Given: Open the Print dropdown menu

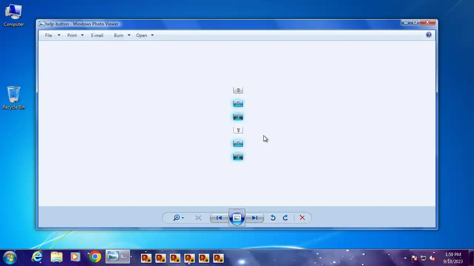Looking at the screenshot, I should click(x=76, y=35).
